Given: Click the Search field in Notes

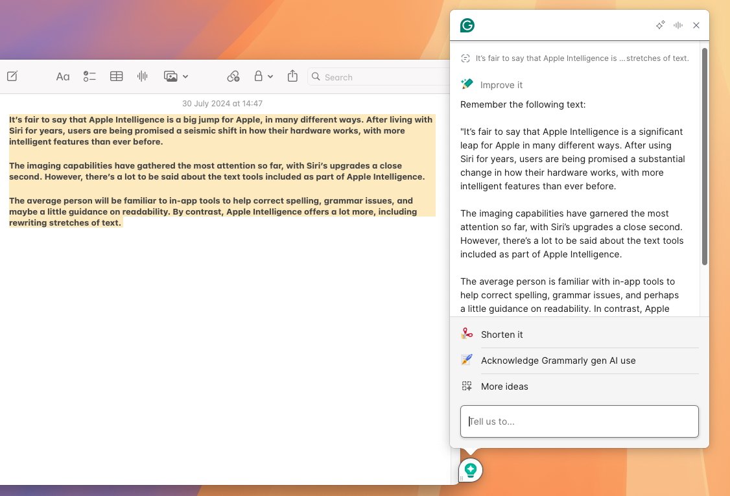Looking at the screenshot, I should (x=379, y=77).
